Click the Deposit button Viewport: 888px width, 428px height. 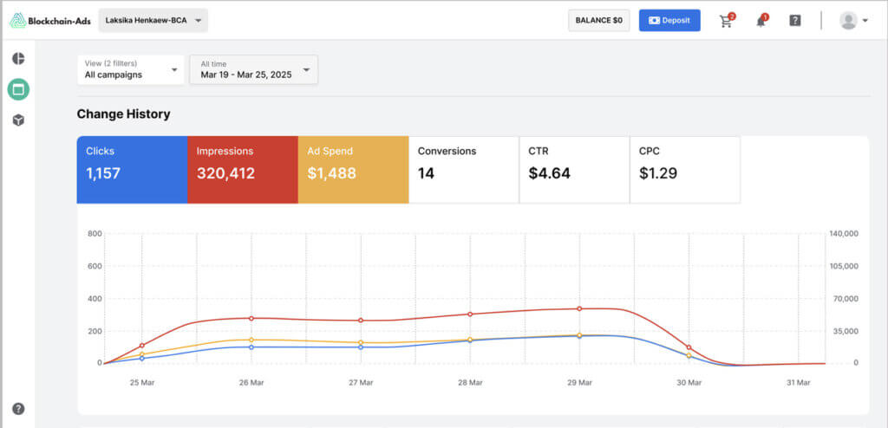[x=669, y=21]
